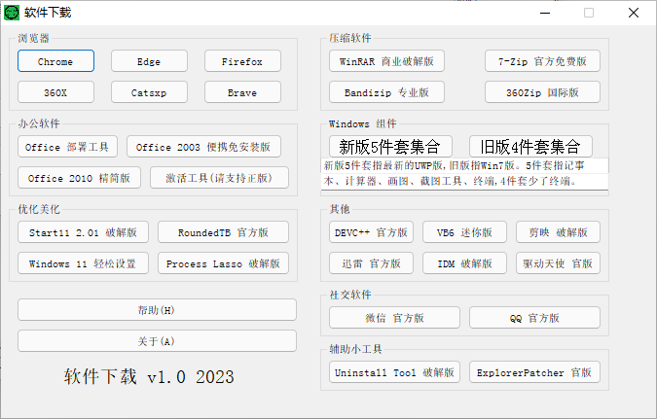Close the 软件下载 window
Screen dimensions: 657x419
pos(634,13)
